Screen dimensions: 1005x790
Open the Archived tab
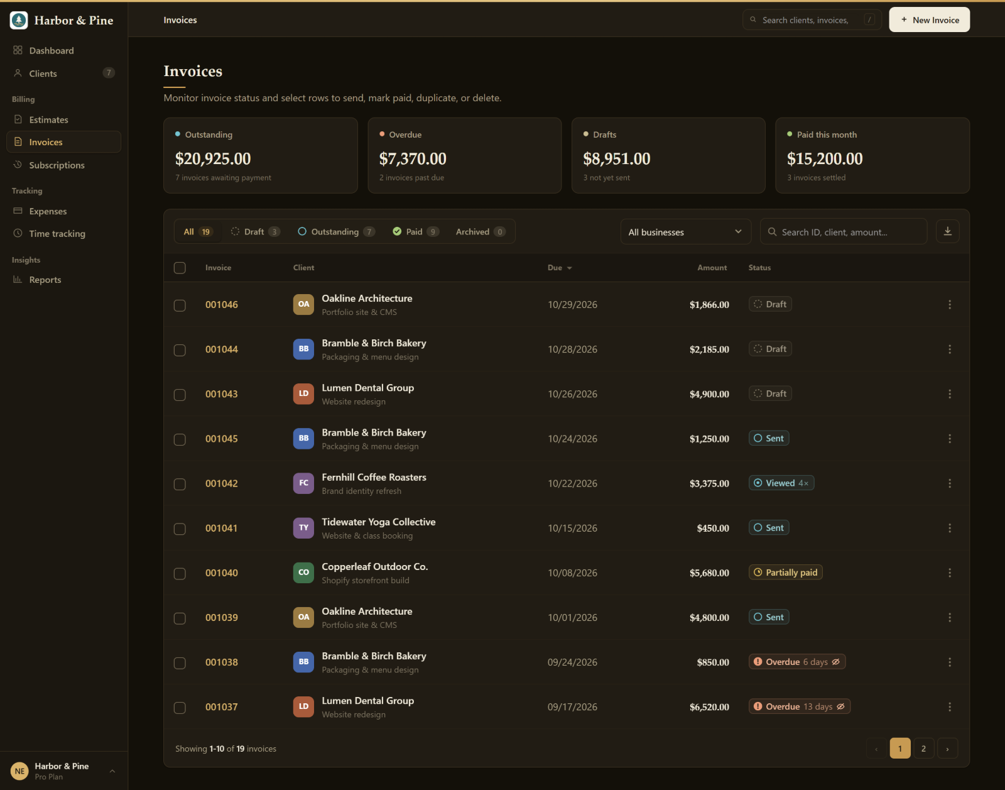click(x=481, y=232)
